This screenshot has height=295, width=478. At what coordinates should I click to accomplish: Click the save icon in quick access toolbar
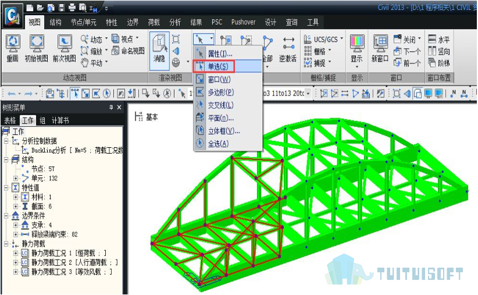point(61,8)
